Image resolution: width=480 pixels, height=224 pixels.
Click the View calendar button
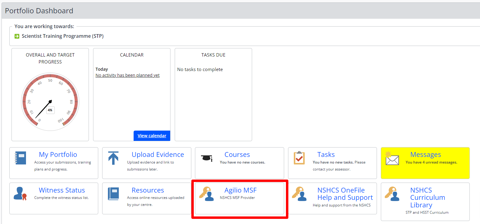pyautogui.click(x=152, y=136)
